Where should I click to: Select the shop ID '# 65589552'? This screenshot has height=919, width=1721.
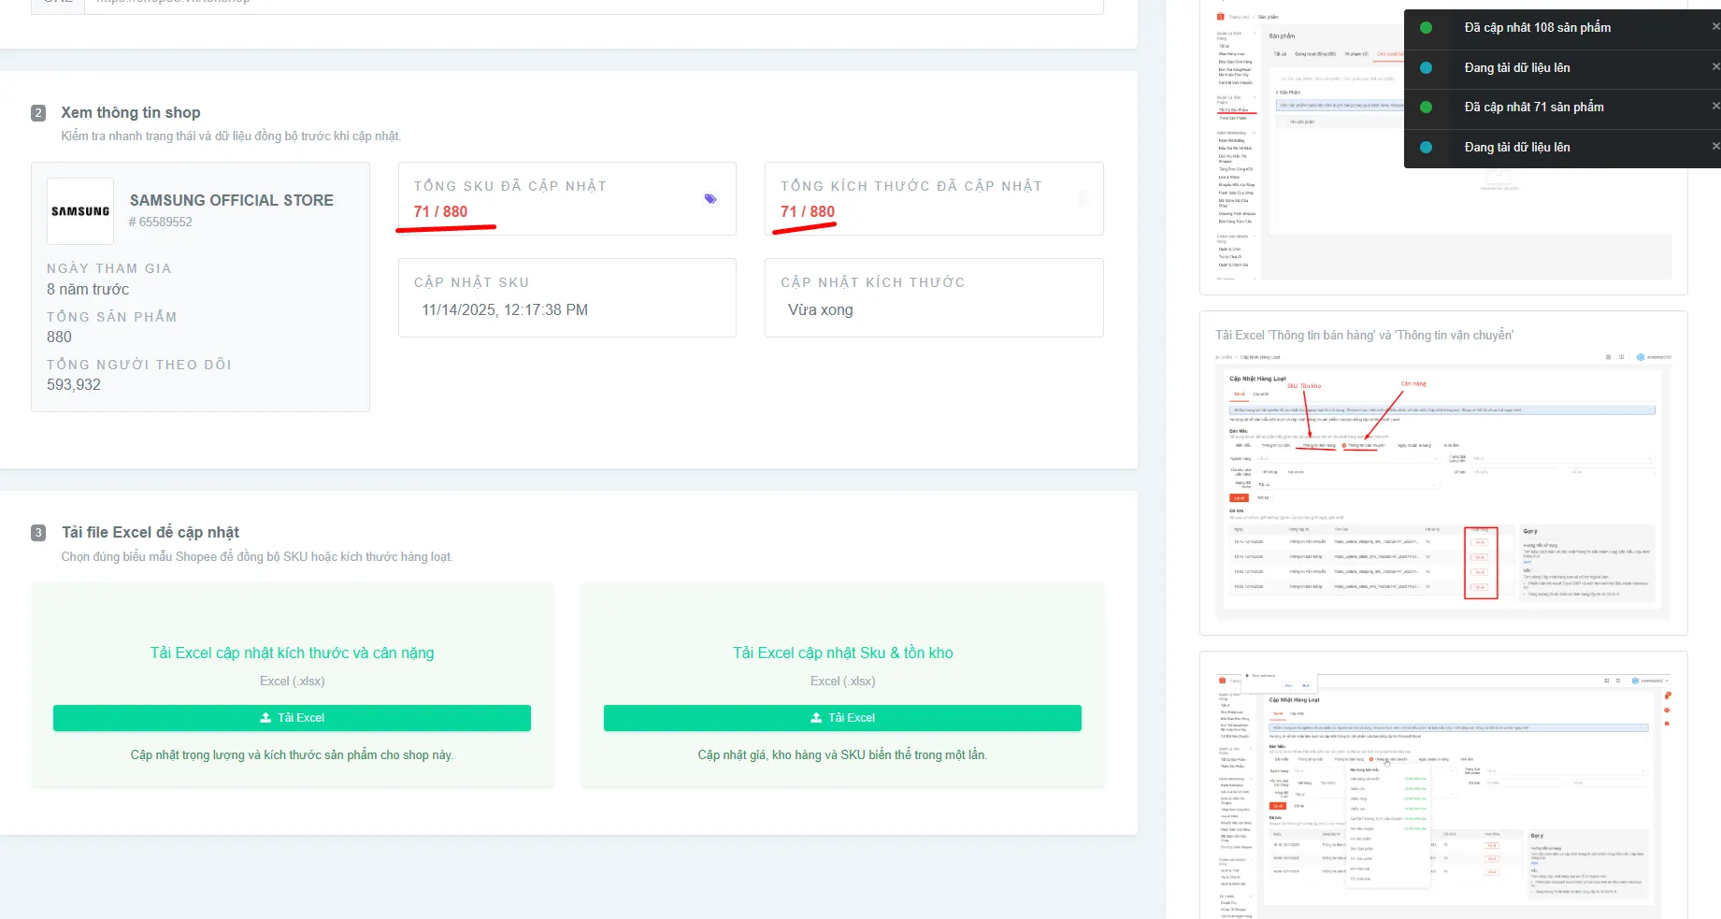coord(161,223)
